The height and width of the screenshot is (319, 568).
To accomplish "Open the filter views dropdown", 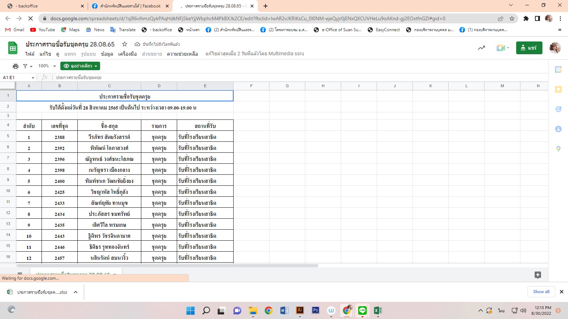I will 28,66.
